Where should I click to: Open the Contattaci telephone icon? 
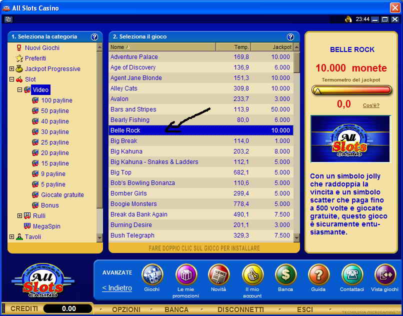(352, 275)
